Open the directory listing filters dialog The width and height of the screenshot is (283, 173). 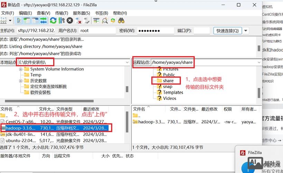pyautogui.click(x=96, y=21)
